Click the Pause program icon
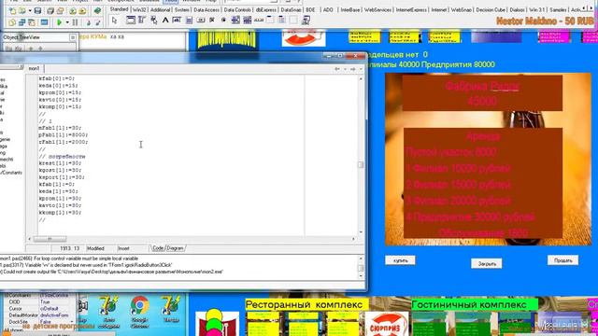This screenshot has width=598, height=336. (x=75, y=22)
